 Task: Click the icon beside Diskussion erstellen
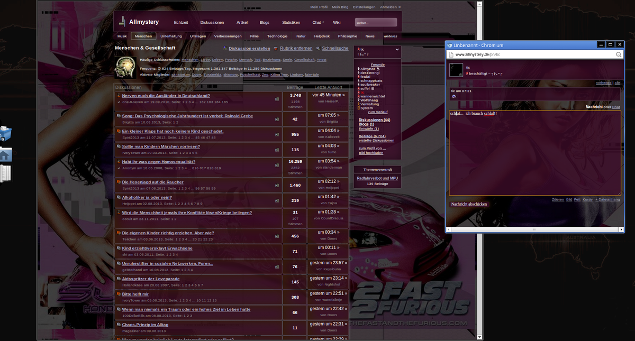point(225,49)
